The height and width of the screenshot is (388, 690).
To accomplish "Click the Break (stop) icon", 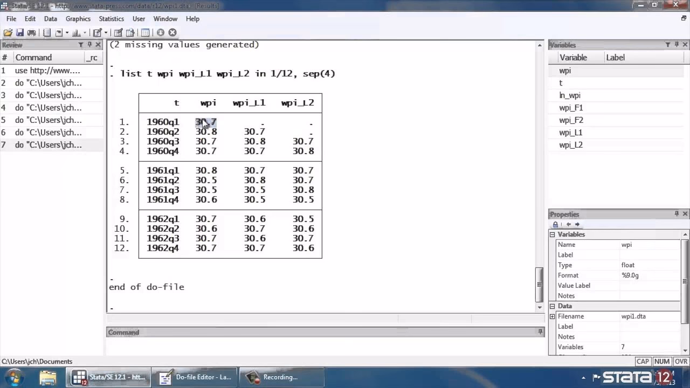I will 171,32.
